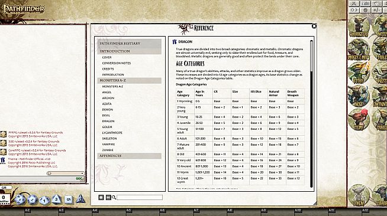Click the minus collapse-all icon in Reference
This screenshot has width=387, height=216.
pos(108,197)
